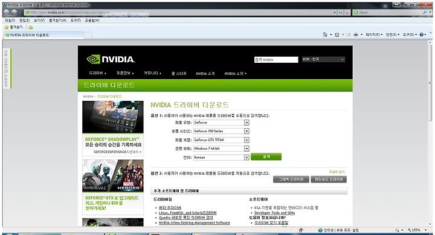Open the 도움말(H) menu
Image resolution: width=435 pixels, height=235 pixels.
92,21
